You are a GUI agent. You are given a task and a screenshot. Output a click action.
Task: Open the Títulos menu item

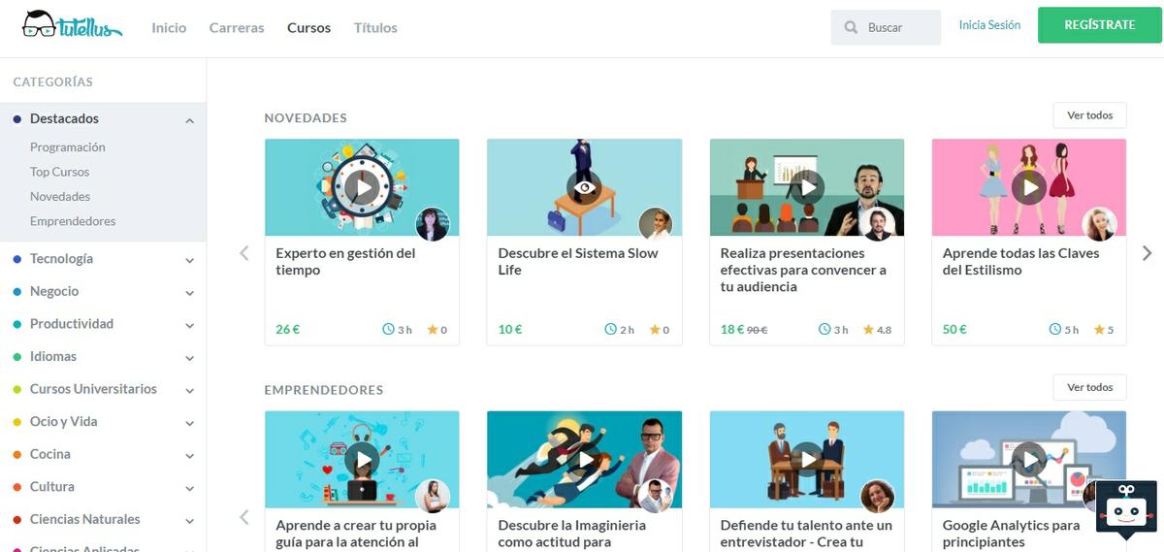pos(375,28)
